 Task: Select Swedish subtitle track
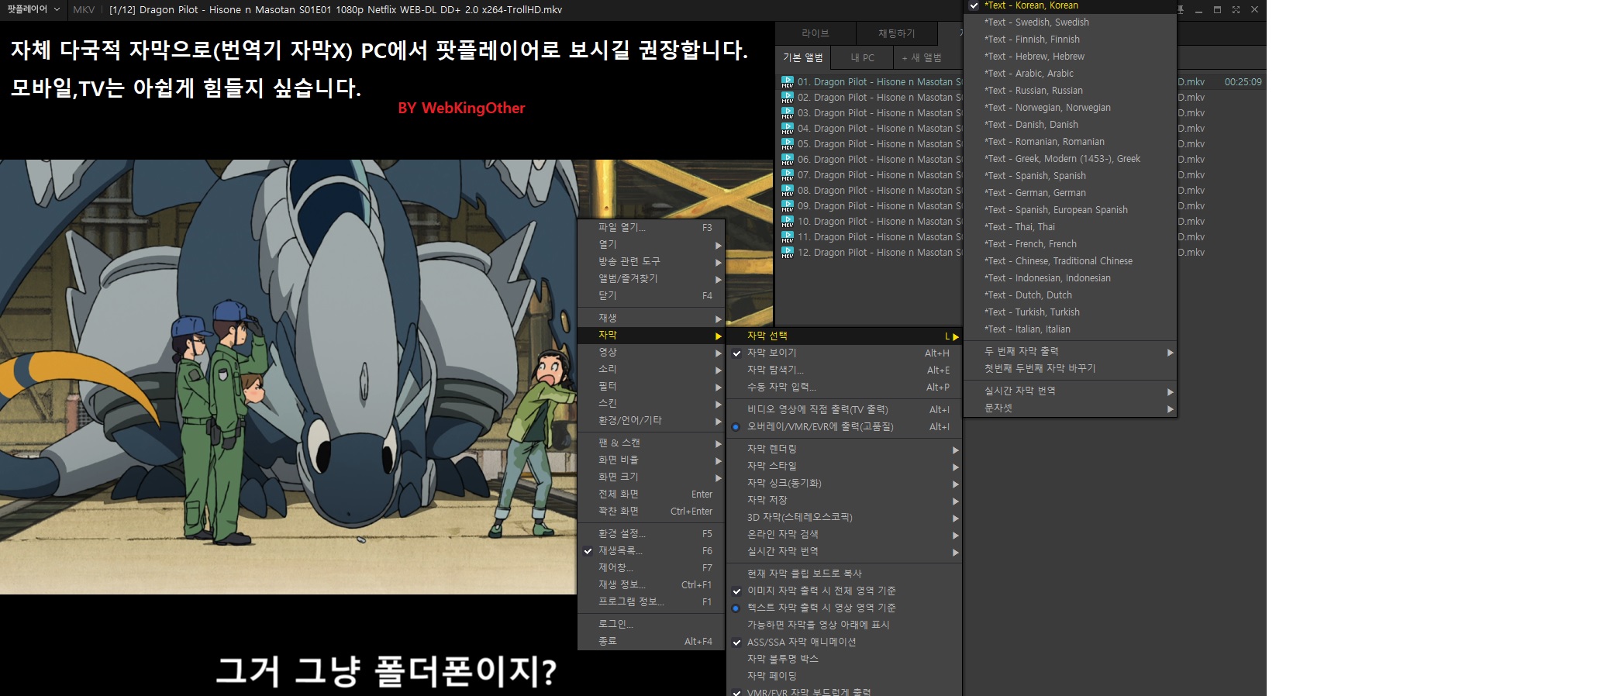[1070, 22]
